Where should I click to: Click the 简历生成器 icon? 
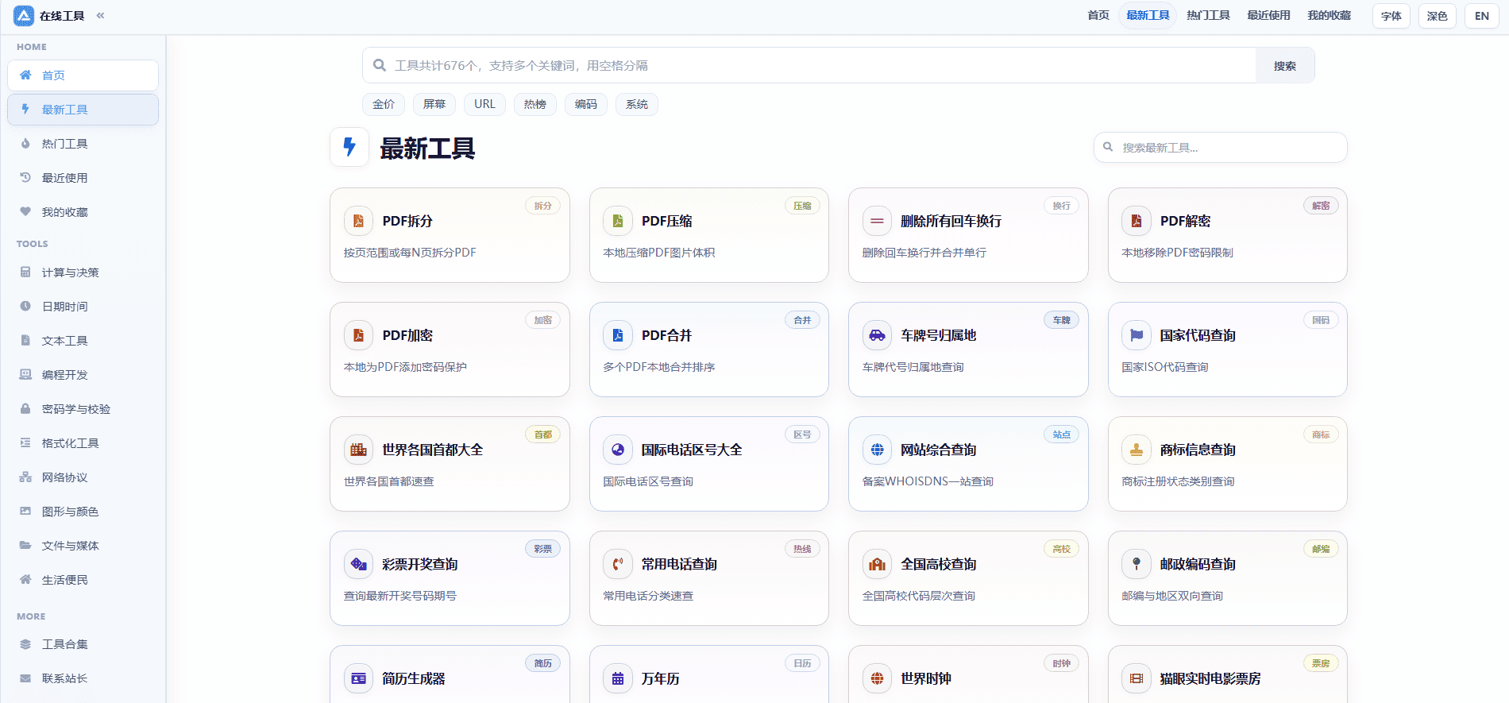pos(358,678)
